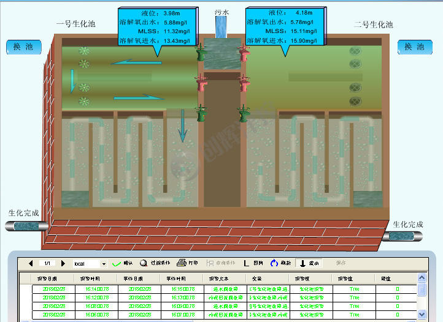Screen dimensions: 443x322
Task: Click the scrollbar down arrow in alarm table
Action: 422,314
